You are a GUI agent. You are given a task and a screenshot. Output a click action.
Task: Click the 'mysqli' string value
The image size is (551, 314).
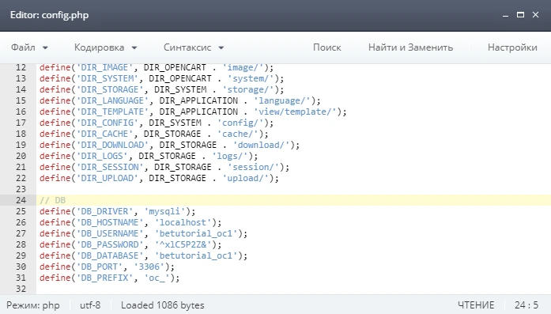tap(164, 211)
